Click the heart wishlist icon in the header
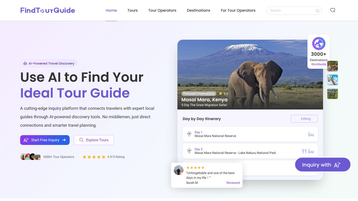Screen dimensions: 358x201 (333, 10)
